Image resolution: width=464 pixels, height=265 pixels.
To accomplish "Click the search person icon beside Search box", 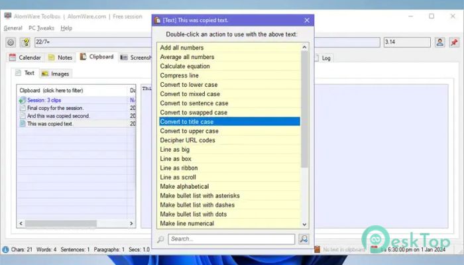I will tap(304, 238).
